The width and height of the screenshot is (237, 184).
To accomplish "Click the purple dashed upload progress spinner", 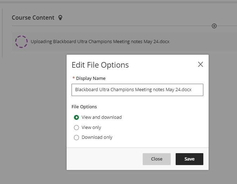I will pyautogui.click(x=21, y=42).
